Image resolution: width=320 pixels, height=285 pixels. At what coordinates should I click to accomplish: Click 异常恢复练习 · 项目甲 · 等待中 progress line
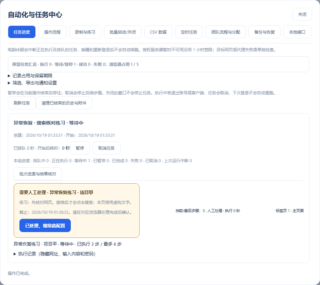point(67,244)
